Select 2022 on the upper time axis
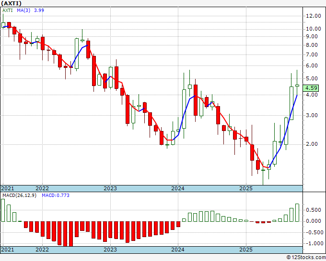This screenshot has height=261, width=326. tap(42, 188)
